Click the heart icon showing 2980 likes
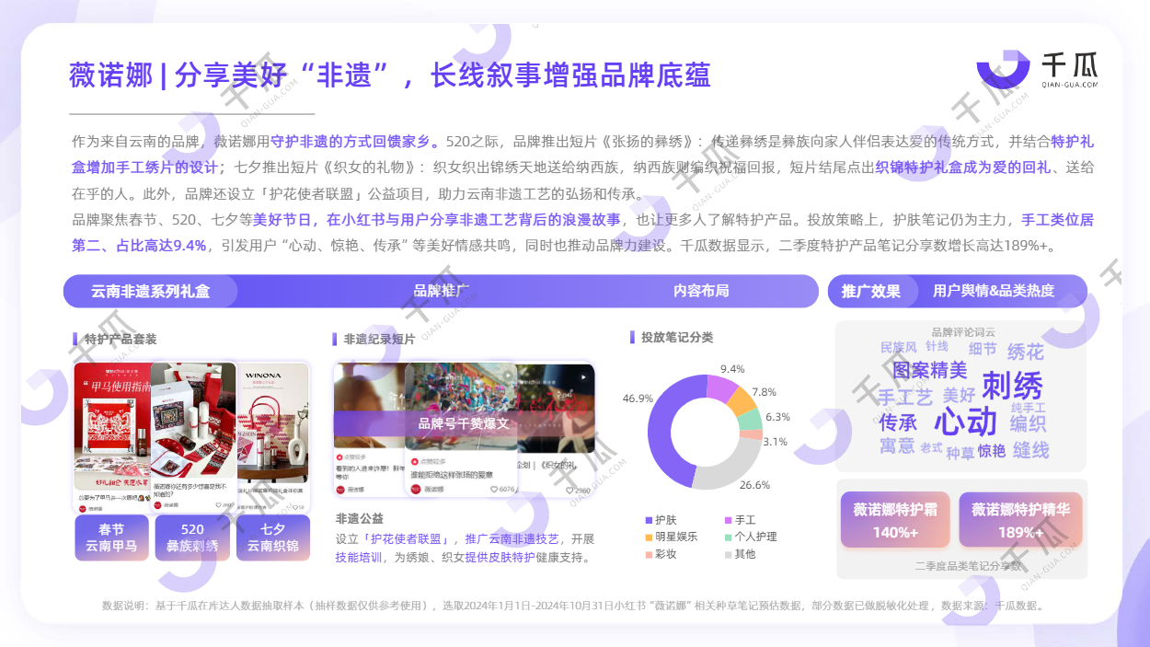This screenshot has width=1150, height=647. 570,491
